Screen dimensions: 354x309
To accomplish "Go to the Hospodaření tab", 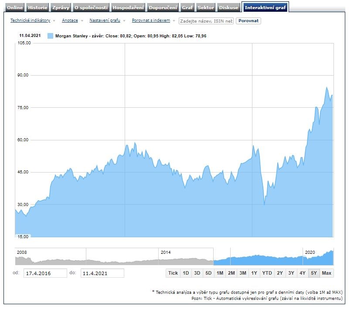I will (x=128, y=7).
